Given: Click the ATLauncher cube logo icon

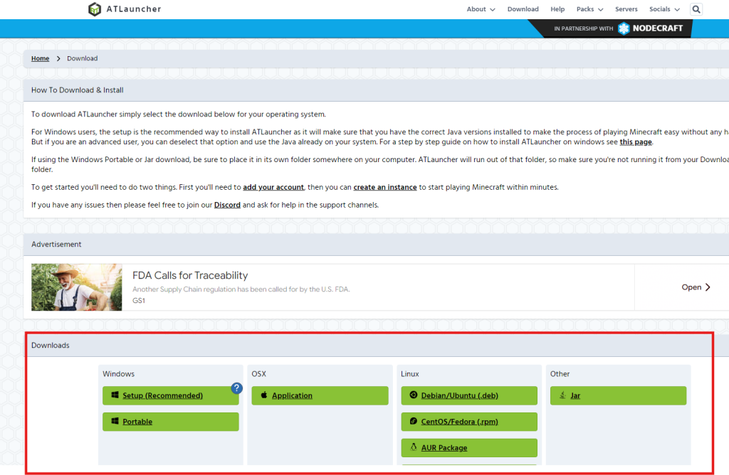Looking at the screenshot, I should (95, 9).
